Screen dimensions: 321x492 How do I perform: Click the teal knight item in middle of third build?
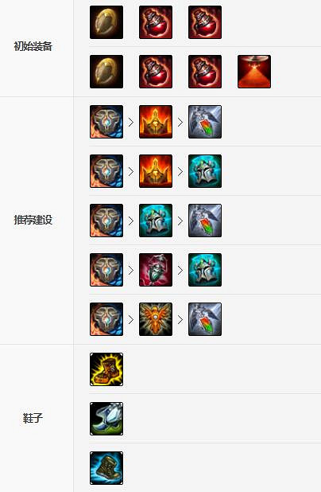[156, 221]
